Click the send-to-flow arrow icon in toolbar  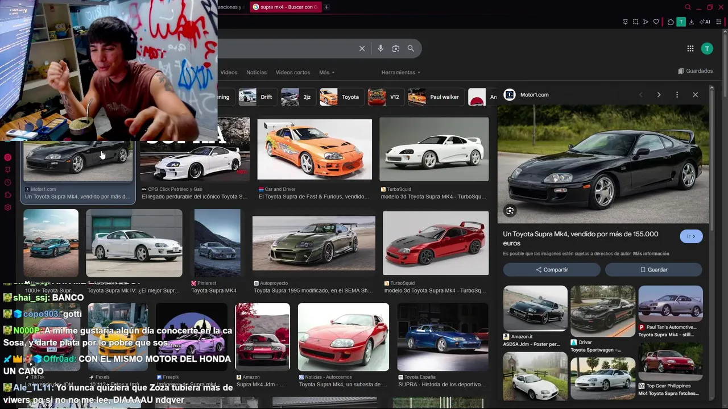click(x=646, y=22)
